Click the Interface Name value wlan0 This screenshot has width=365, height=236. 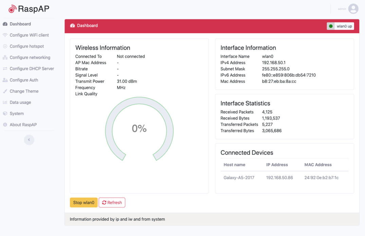268,56
